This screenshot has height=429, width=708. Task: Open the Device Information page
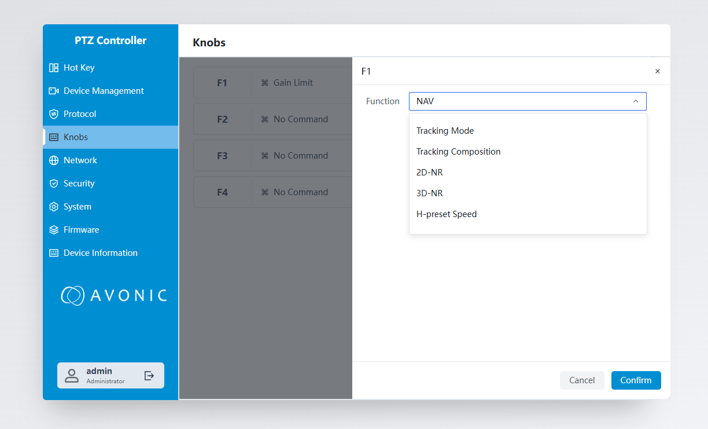point(110,253)
